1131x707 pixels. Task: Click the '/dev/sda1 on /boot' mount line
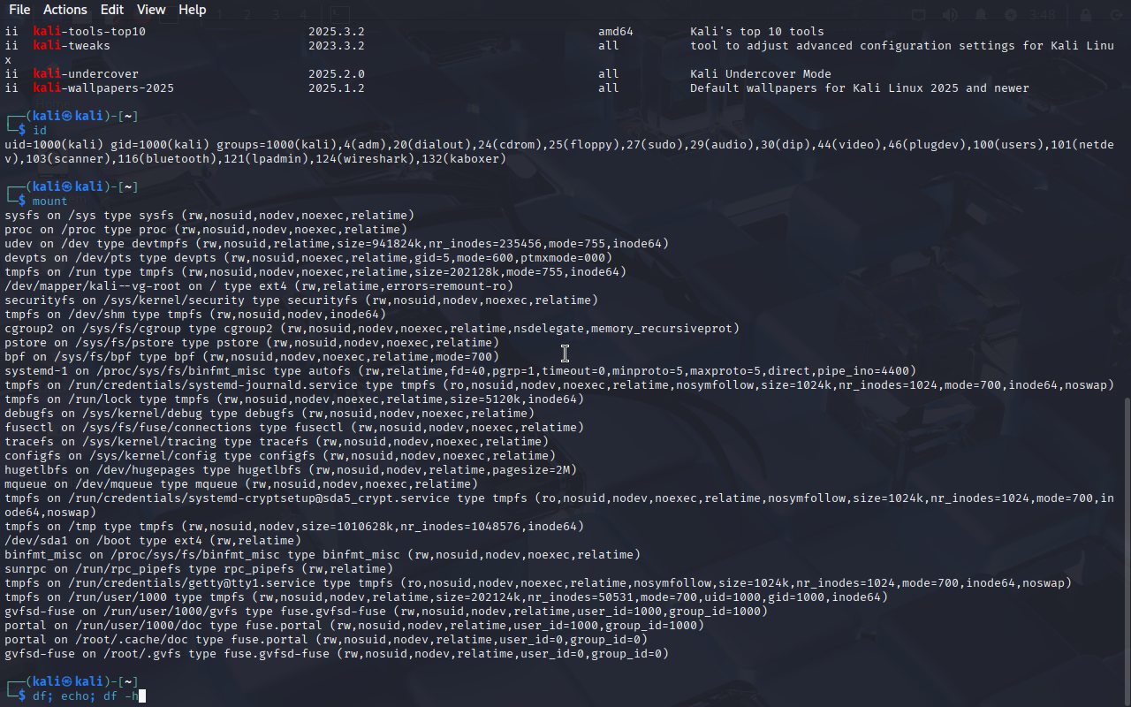click(153, 541)
